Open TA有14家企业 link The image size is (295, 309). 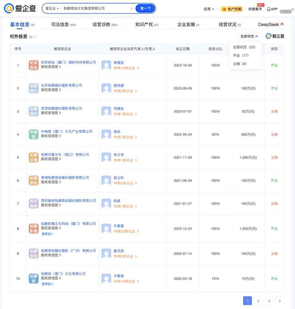click(126, 68)
